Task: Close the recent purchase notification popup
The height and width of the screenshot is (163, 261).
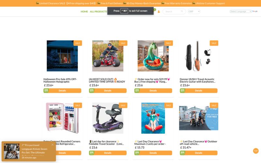Action: [53, 145]
